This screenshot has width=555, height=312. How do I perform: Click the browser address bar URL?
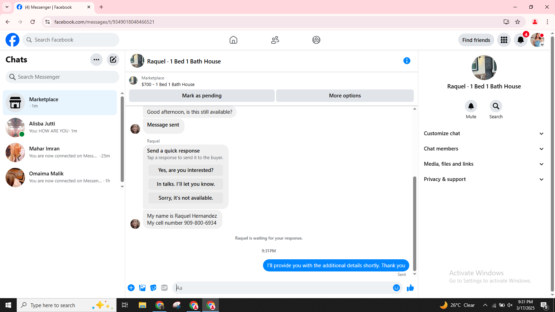[x=104, y=22]
